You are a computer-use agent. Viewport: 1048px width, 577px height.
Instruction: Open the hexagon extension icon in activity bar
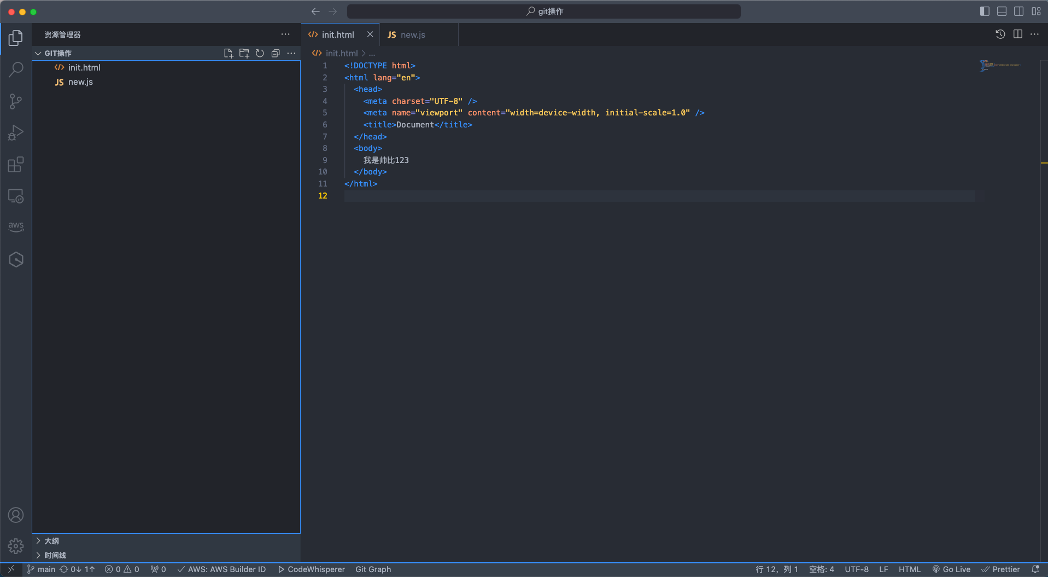16,259
